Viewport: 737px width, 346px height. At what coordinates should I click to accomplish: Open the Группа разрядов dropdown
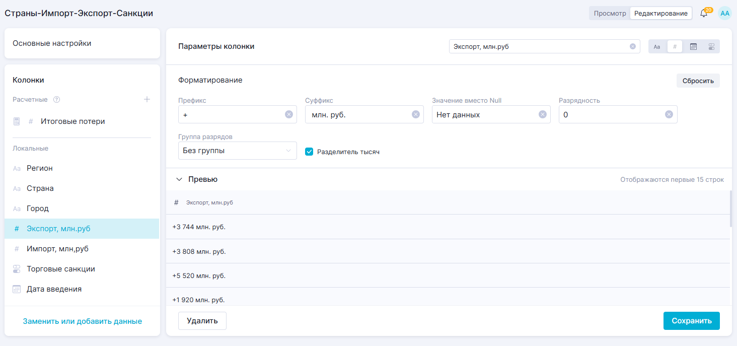pos(237,151)
